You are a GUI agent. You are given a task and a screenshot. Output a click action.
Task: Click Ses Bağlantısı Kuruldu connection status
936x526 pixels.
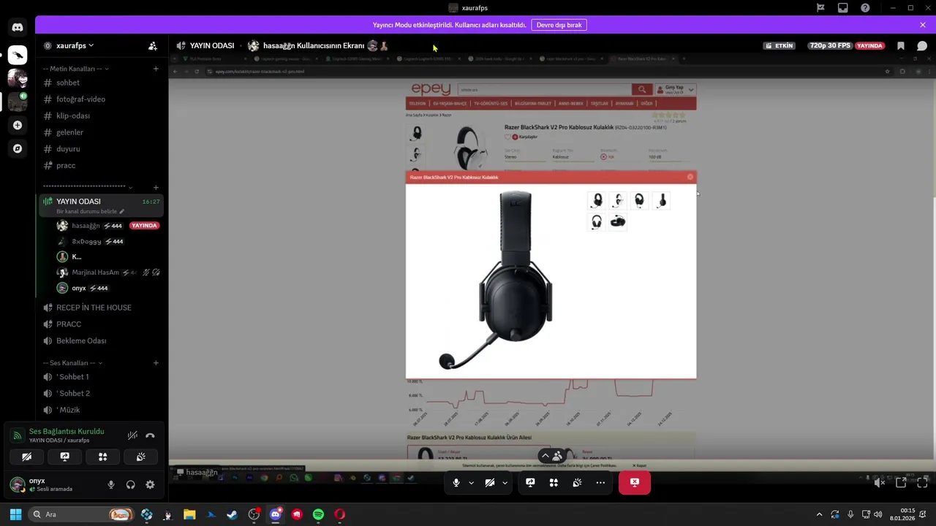[x=67, y=432]
